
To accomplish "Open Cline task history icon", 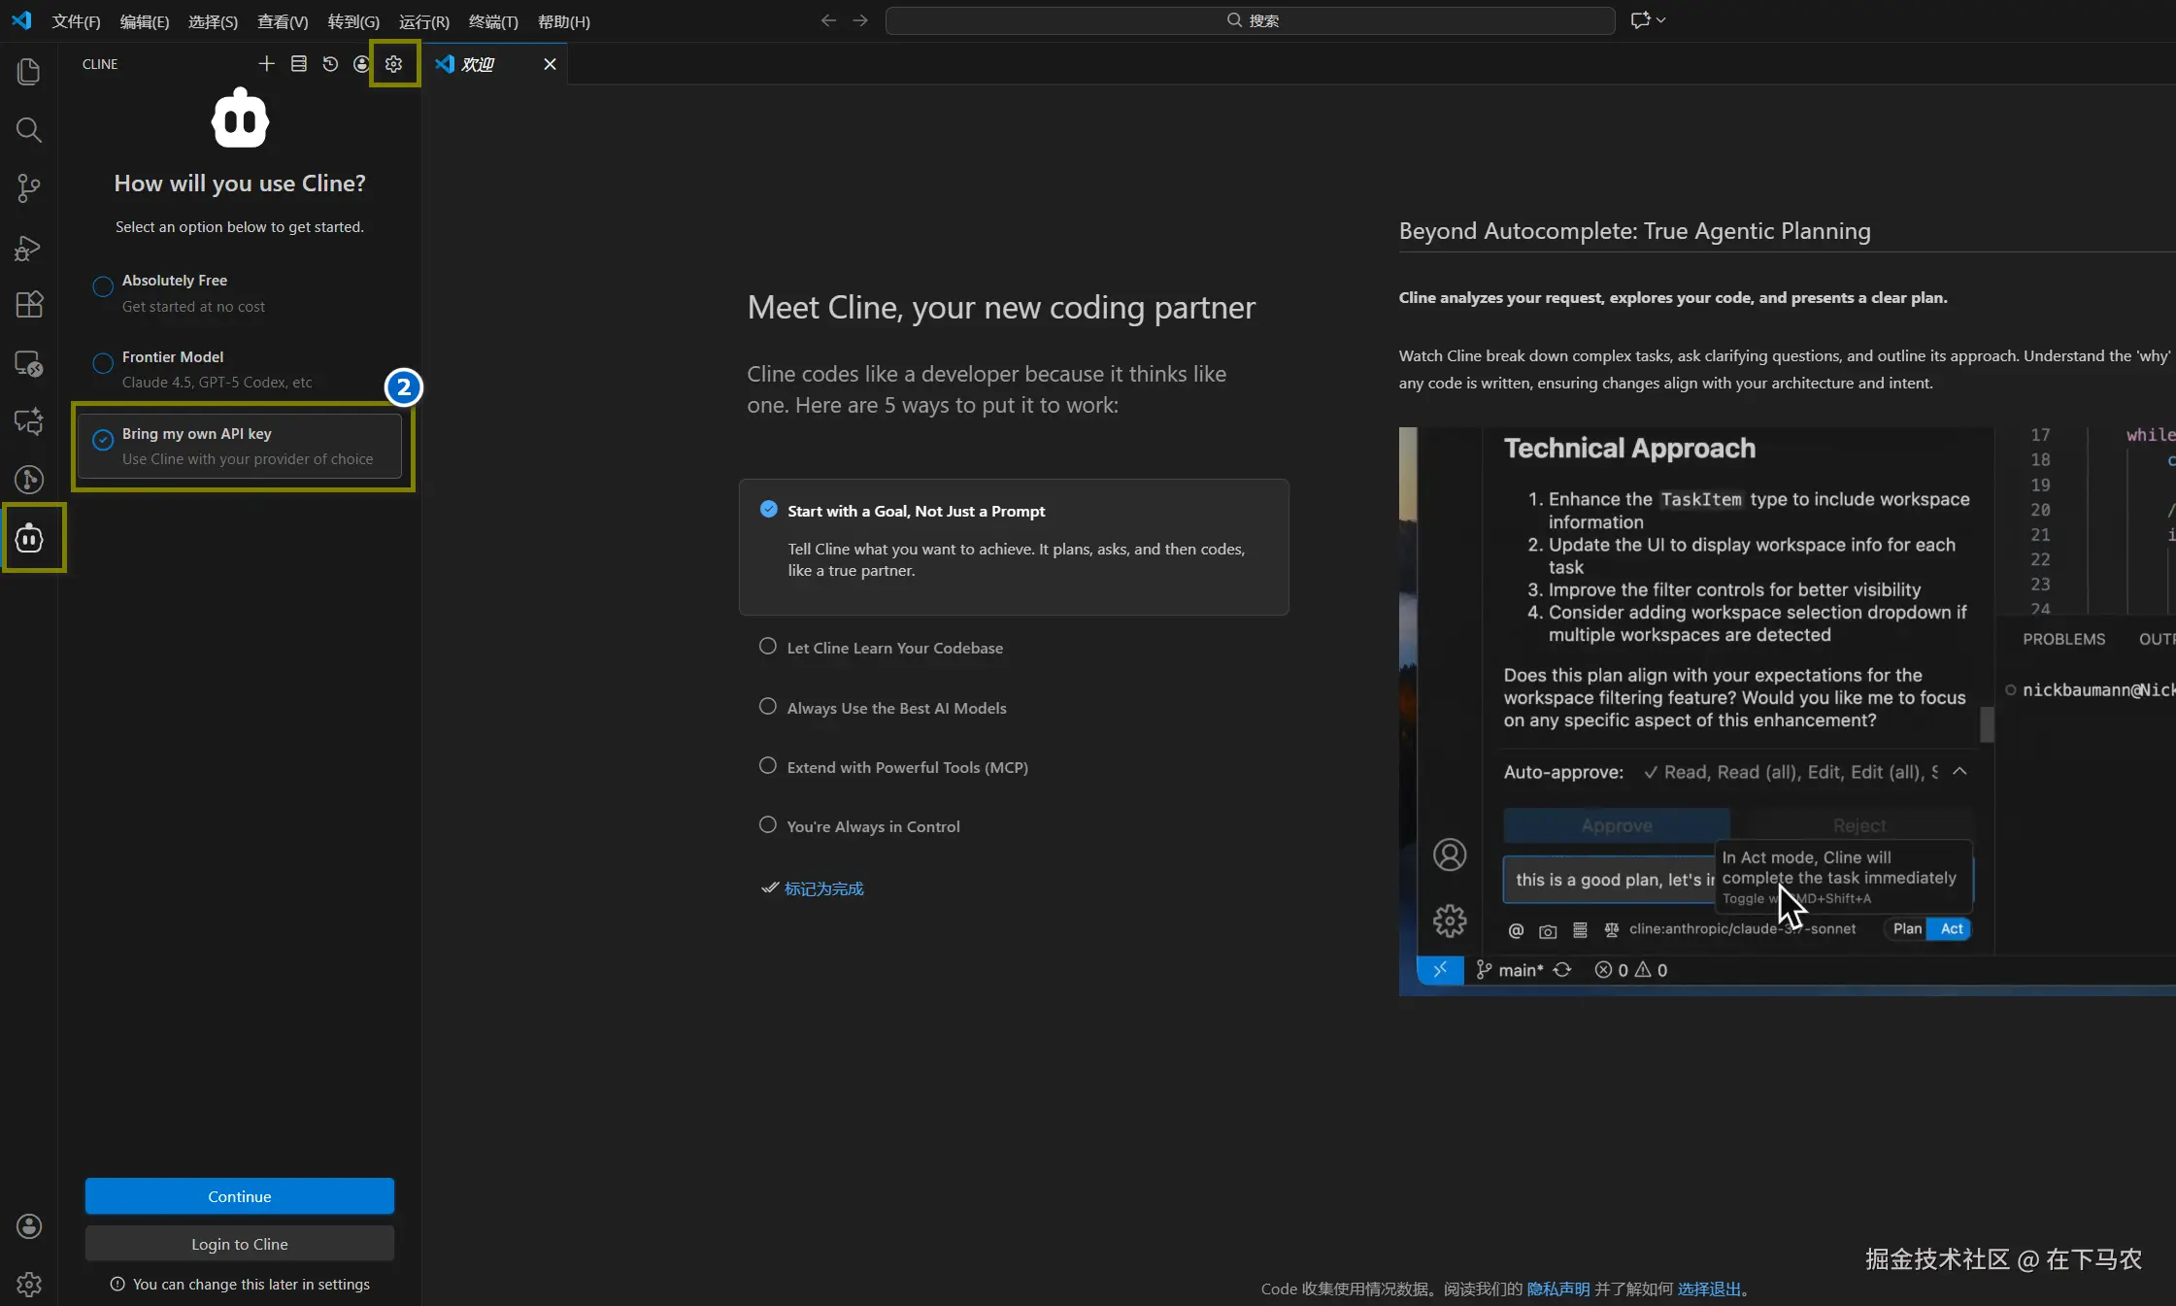I will click(x=330, y=64).
